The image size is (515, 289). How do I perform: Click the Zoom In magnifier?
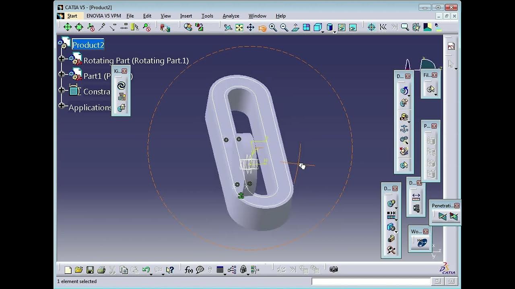[273, 27]
